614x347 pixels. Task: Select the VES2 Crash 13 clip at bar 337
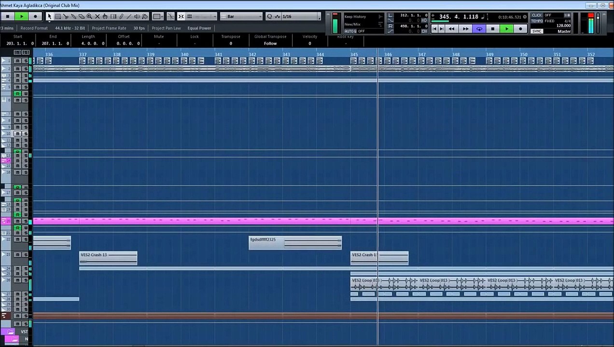pyautogui.click(x=108, y=258)
